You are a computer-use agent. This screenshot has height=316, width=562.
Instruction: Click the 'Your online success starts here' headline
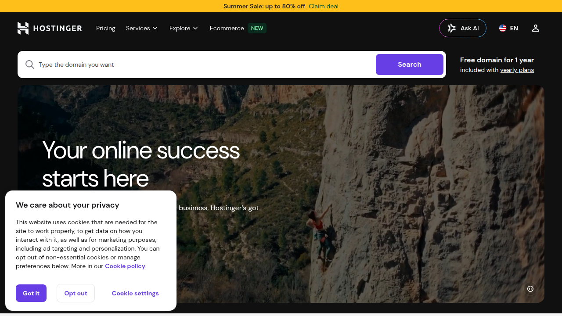pos(141,164)
